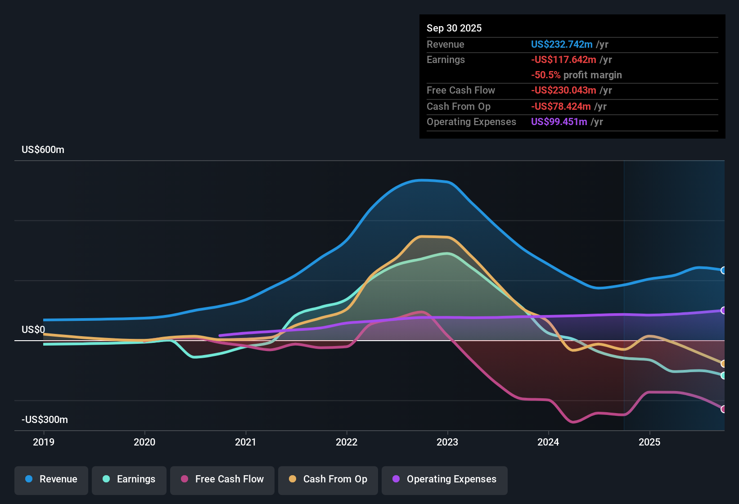
Task: Expand the Free Cash Flow legend entry
Action: pyautogui.click(x=222, y=479)
